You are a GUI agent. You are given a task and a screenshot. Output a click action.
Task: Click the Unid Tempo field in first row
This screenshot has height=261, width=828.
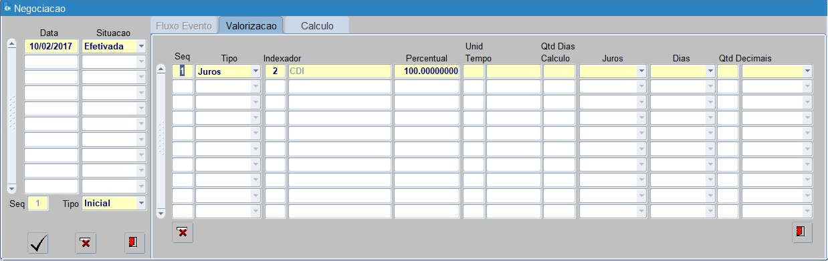coord(474,71)
